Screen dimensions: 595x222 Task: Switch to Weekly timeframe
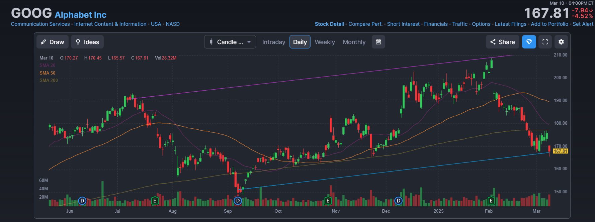[x=325, y=42]
